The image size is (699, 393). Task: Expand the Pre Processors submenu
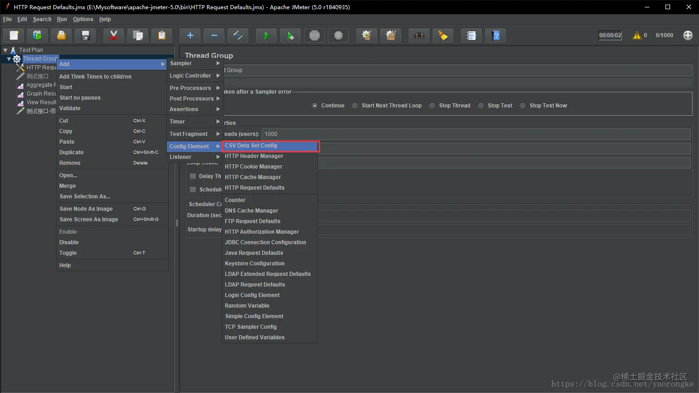[195, 88]
